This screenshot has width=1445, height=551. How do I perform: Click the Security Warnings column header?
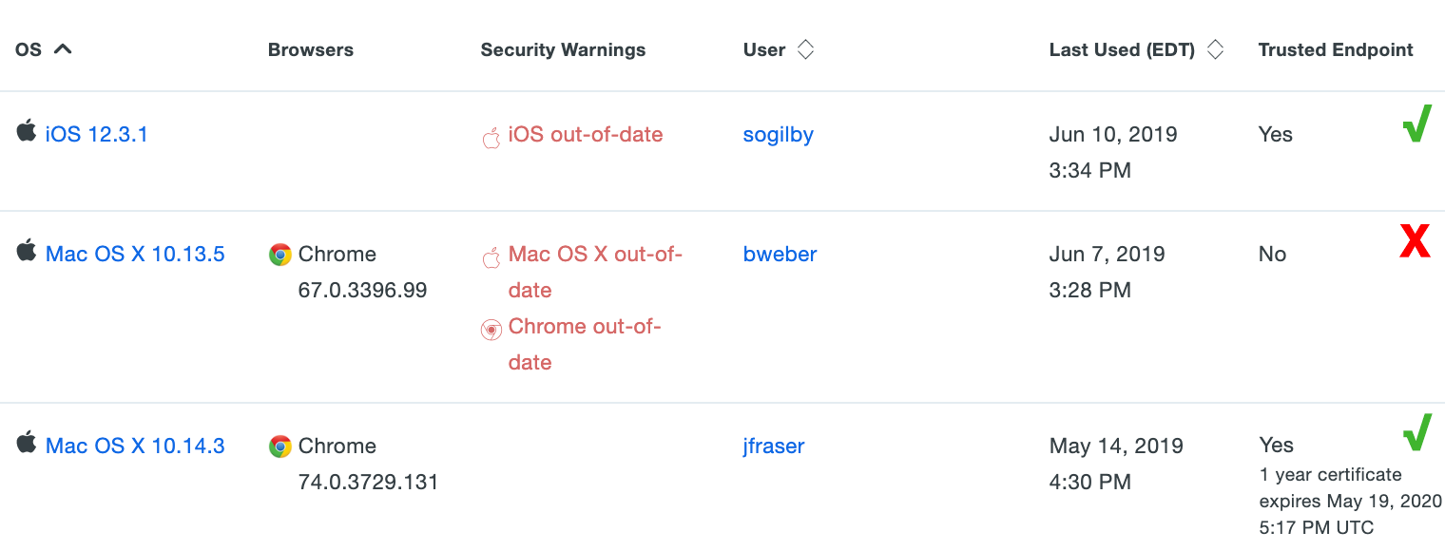coord(563,50)
